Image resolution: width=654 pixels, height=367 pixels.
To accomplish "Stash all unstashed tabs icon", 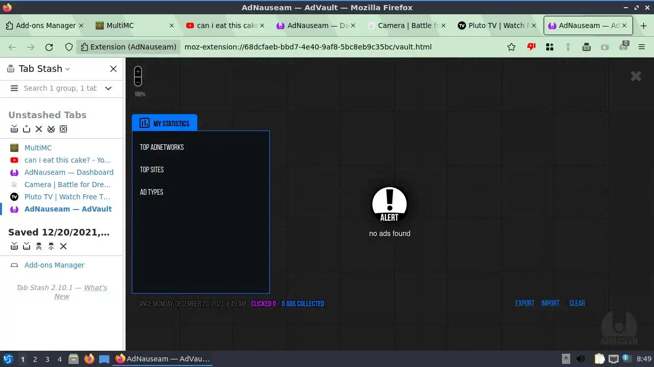I will (x=14, y=129).
